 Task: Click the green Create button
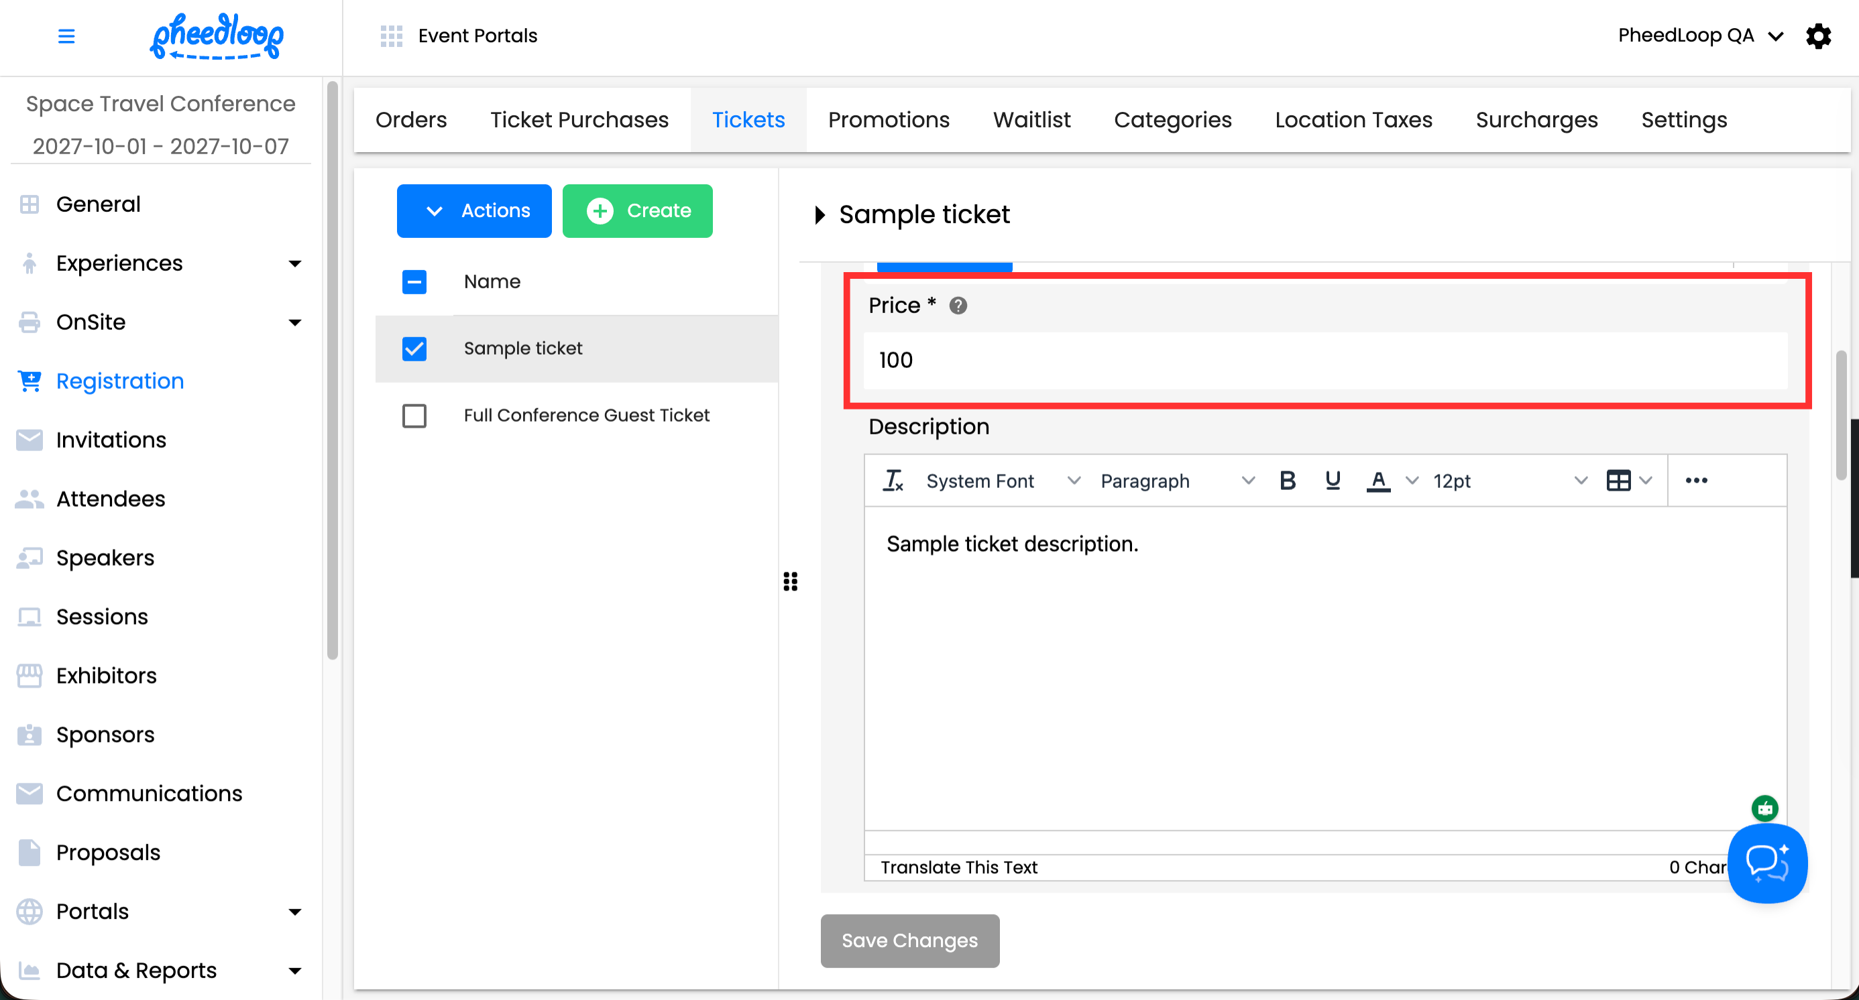coord(637,210)
